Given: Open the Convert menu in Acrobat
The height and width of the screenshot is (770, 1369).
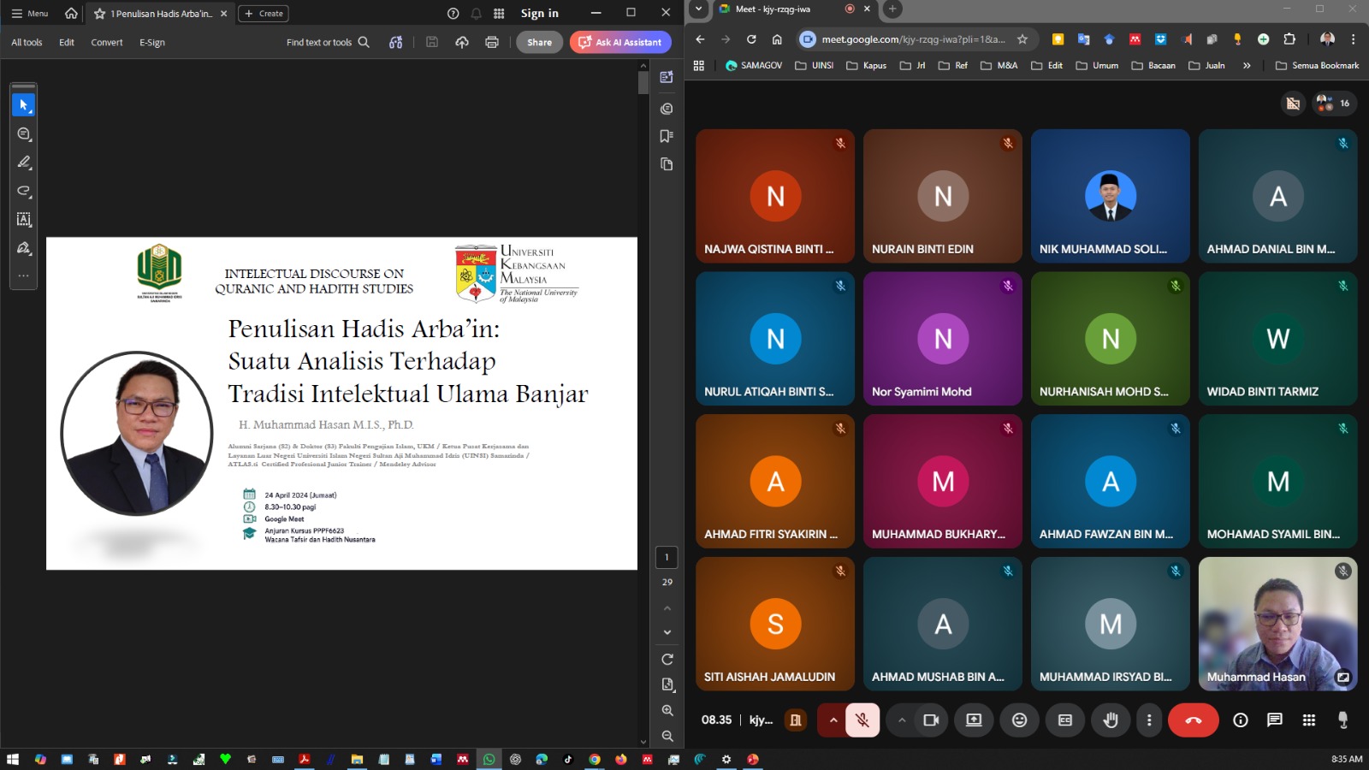Looking at the screenshot, I should click(x=107, y=42).
